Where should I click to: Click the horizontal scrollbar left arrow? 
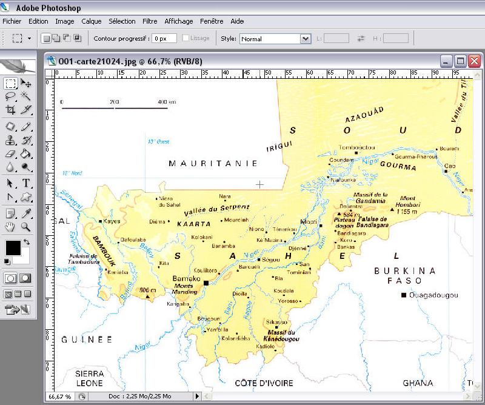pos(207,396)
